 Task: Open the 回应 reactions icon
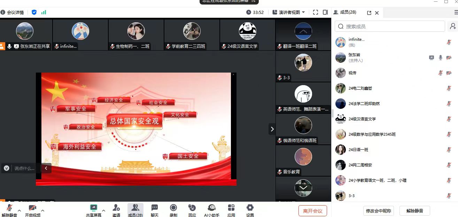pos(192,208)
